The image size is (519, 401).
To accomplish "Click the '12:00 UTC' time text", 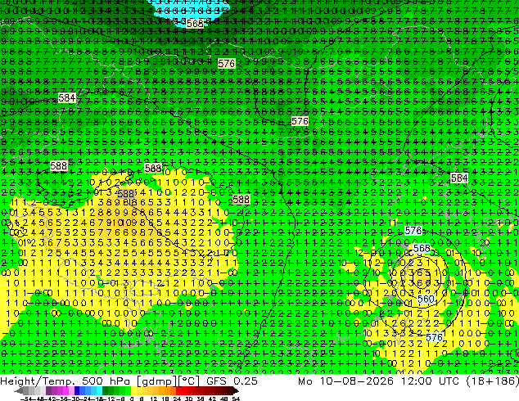I will [431, 381].
